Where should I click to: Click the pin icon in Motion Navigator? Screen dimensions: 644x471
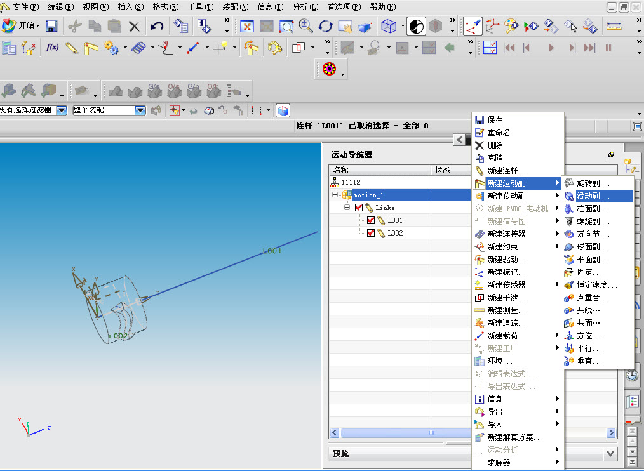tap(611, 154)
